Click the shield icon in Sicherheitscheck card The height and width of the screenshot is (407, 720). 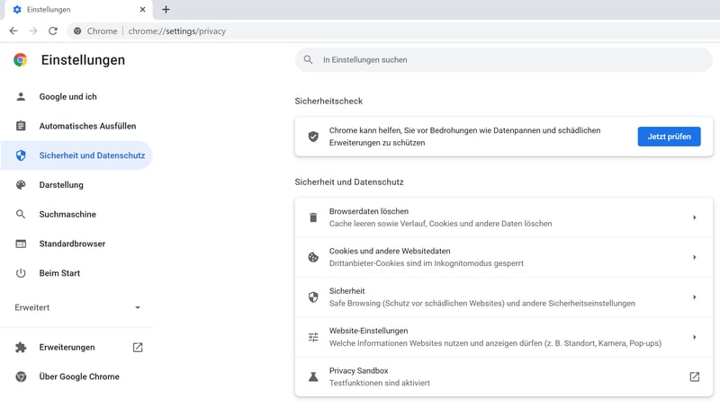point(313,137)
